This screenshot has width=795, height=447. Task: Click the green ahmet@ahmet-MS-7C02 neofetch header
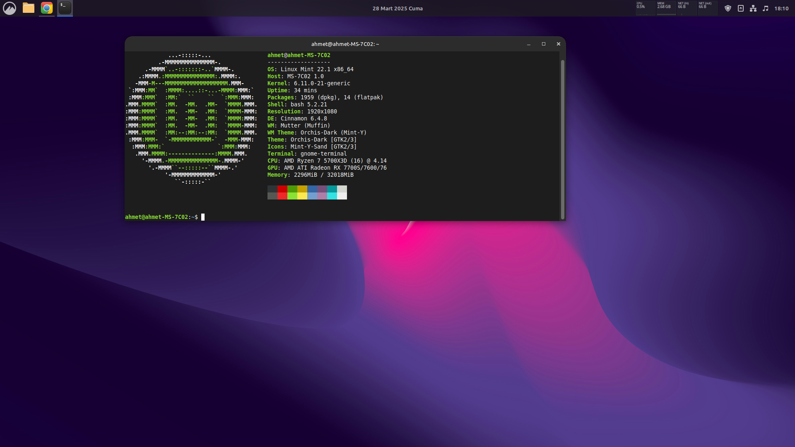point(299,55)
